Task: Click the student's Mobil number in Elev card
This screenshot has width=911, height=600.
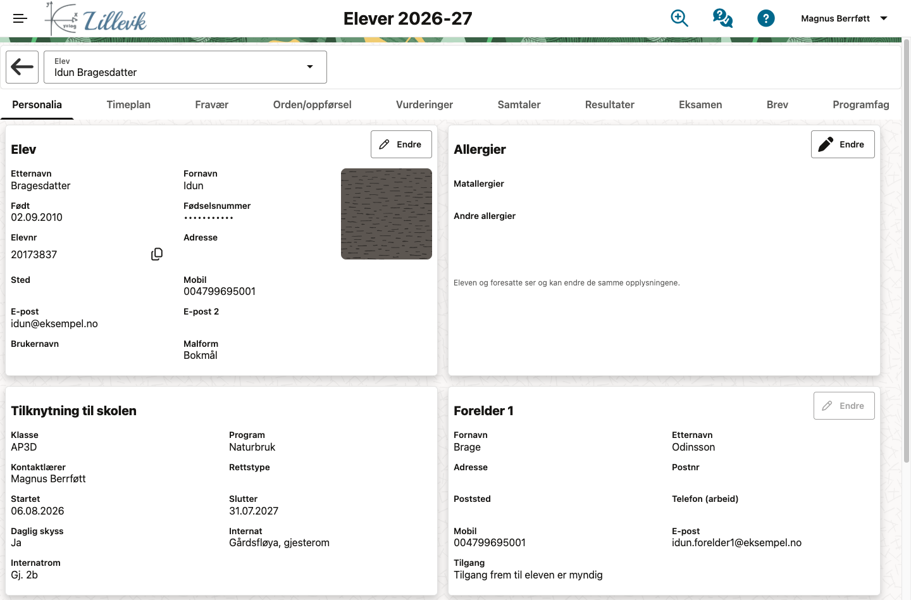Action: coord(220,292)
